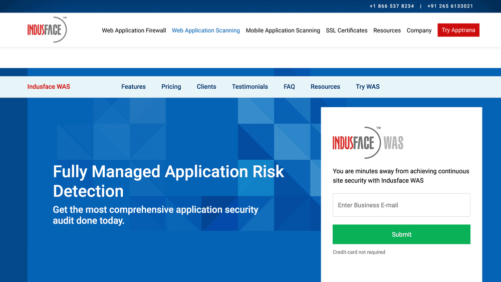Open Resources in WAS sub-navigation
The width and height of the screenshot is (501, 282).
click(325, 87)
